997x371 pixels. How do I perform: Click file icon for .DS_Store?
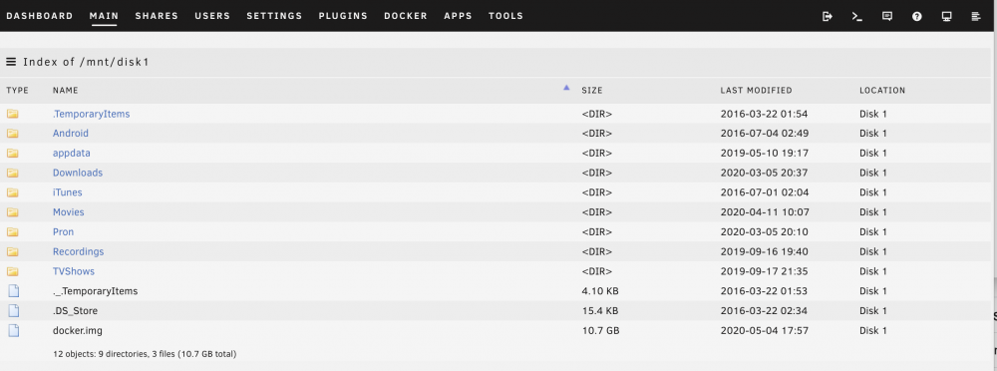(x=13, y=310)
